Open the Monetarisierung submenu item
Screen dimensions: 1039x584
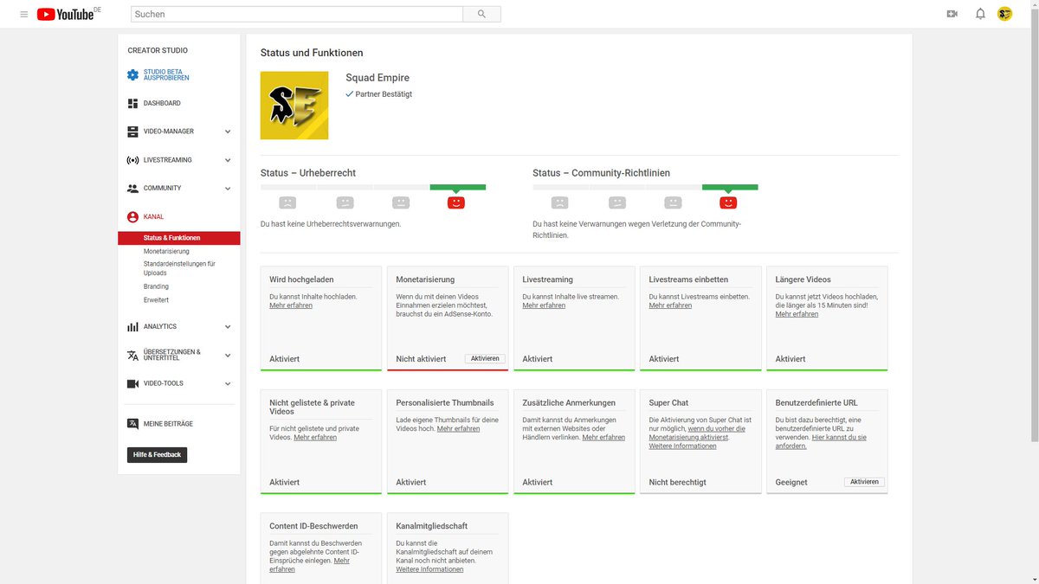pyautogui.click(x=166, y=251)
